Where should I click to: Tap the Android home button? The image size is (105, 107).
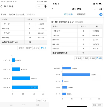pos(24,105)
